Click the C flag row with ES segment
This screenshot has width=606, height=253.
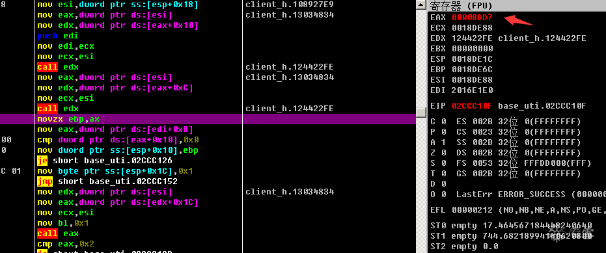[506, 122]
